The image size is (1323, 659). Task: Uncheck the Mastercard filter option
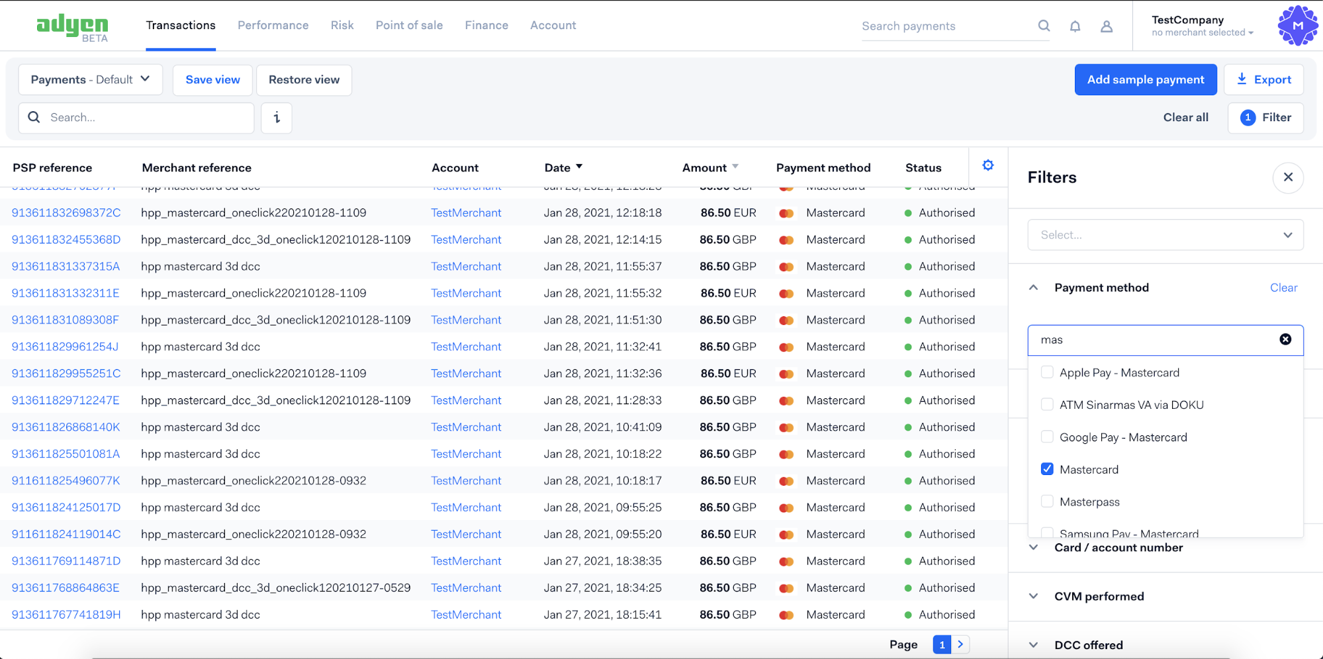click(x=1047, y=469)
